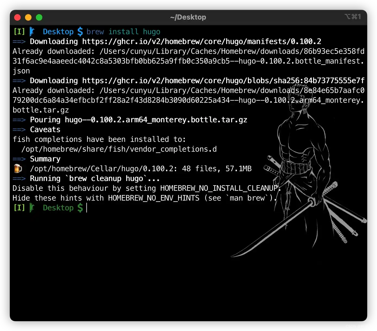The image size is (377, 331).
Task: Click the beer mug emoji icon
Action: (18, 168)
